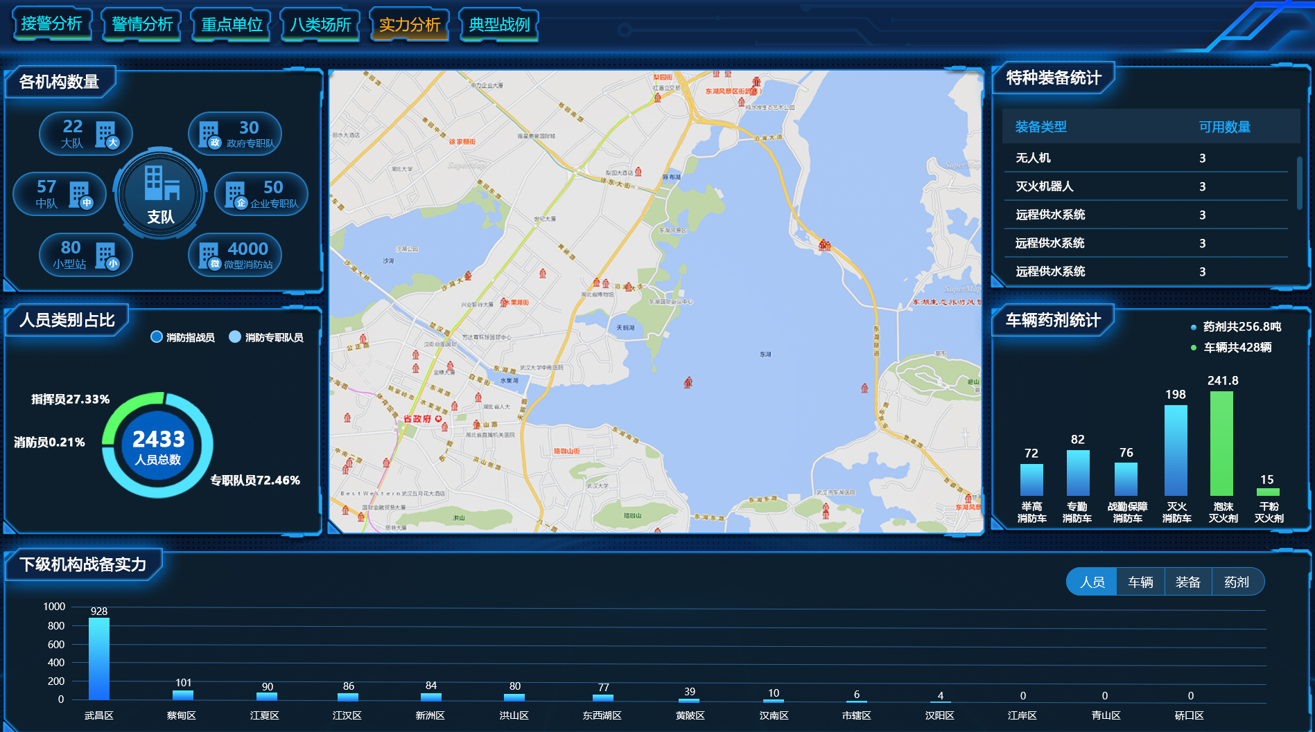The width and height of the screenshot is (1315, 732).
Task: Click the equipment table scrollbar
Action: click(x=1299, y=183)
